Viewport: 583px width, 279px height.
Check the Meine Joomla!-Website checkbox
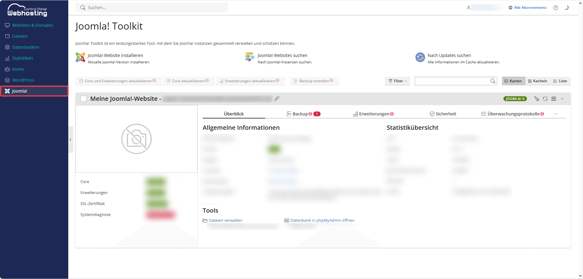(x=84, y=99)
